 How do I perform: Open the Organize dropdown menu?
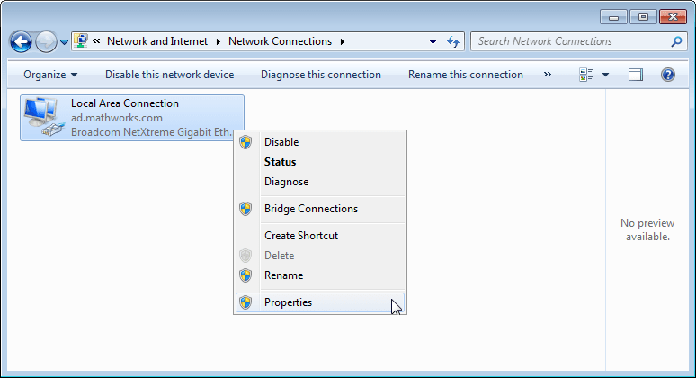pos(50,75)
